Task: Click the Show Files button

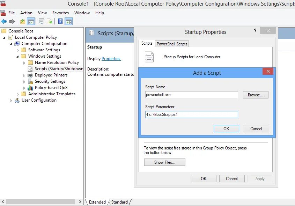Action: click(x=165, y=162)
